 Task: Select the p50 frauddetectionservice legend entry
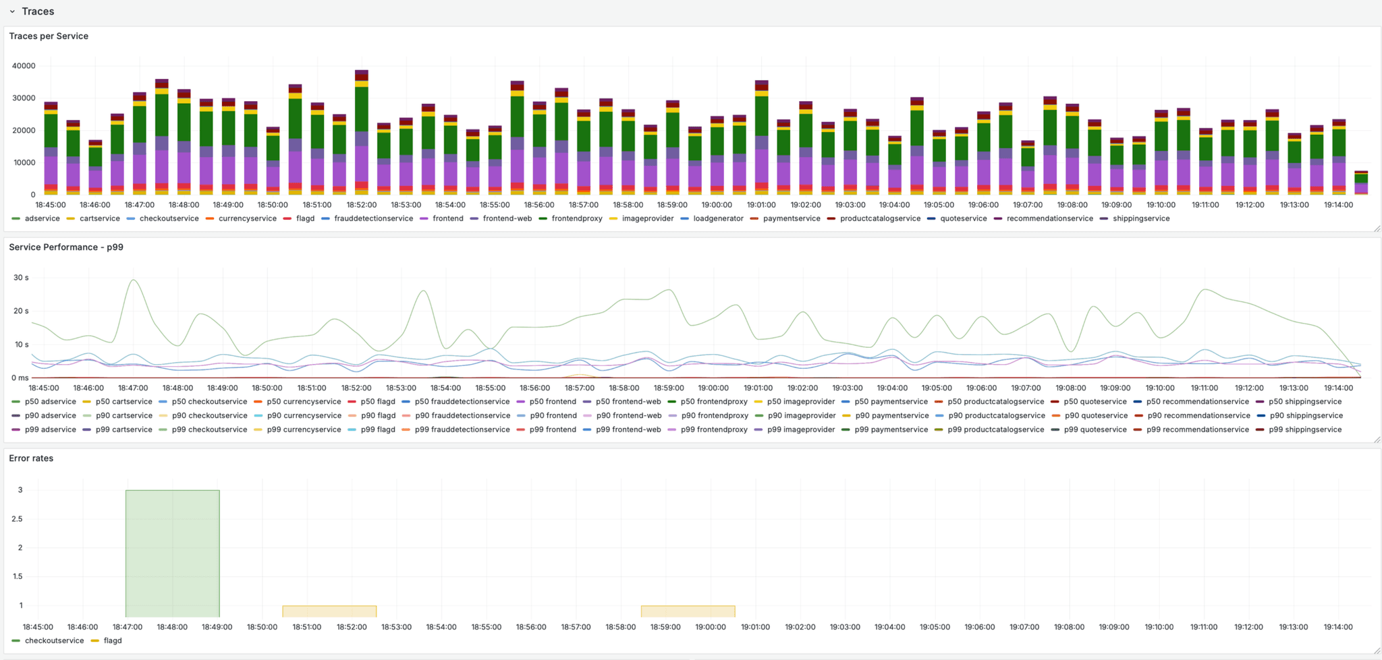tap(462, 402)
